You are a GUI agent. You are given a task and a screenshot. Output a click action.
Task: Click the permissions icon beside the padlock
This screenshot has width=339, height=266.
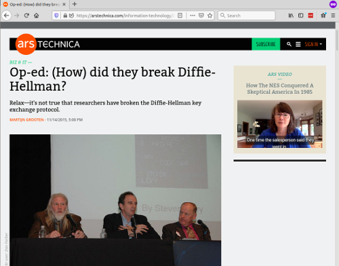(71, 16)
